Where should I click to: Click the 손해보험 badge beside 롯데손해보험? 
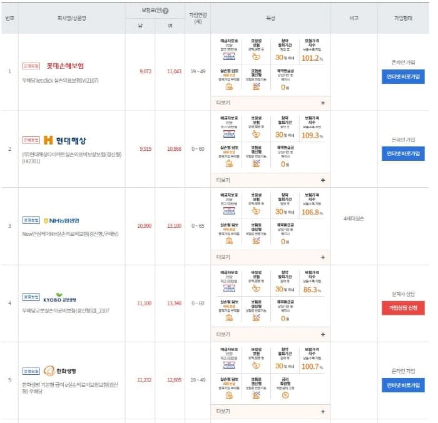[x=31, y=66]
